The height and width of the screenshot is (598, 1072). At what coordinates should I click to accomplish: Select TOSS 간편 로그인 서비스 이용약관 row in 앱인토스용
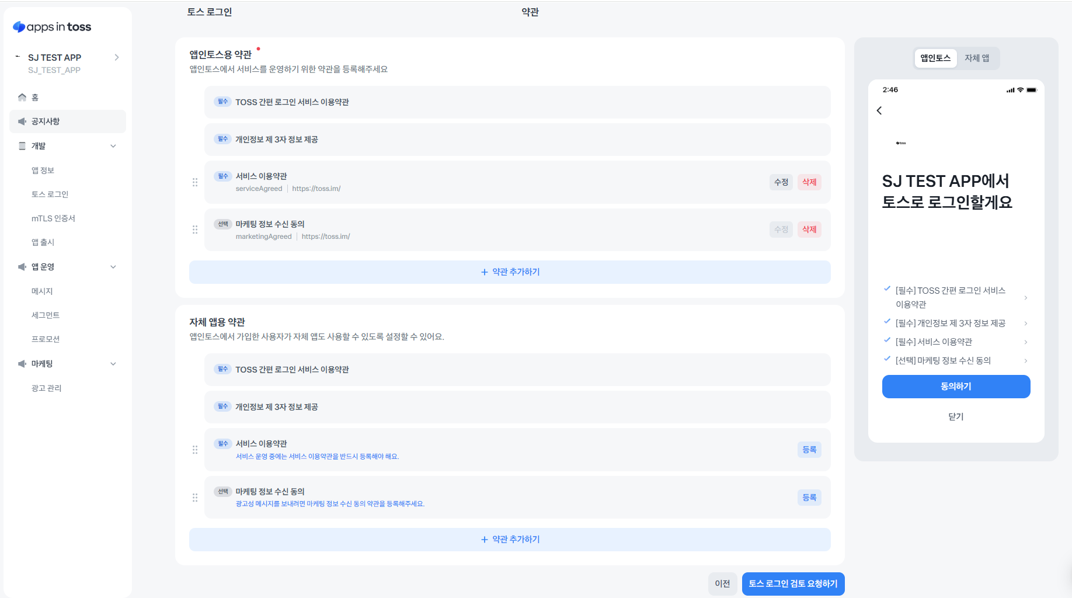(517, 102)
